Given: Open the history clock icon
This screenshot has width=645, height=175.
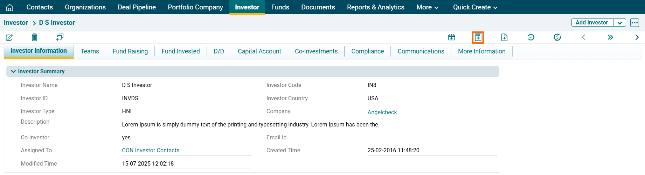Looking at the screenshot, I should (531, 37).
